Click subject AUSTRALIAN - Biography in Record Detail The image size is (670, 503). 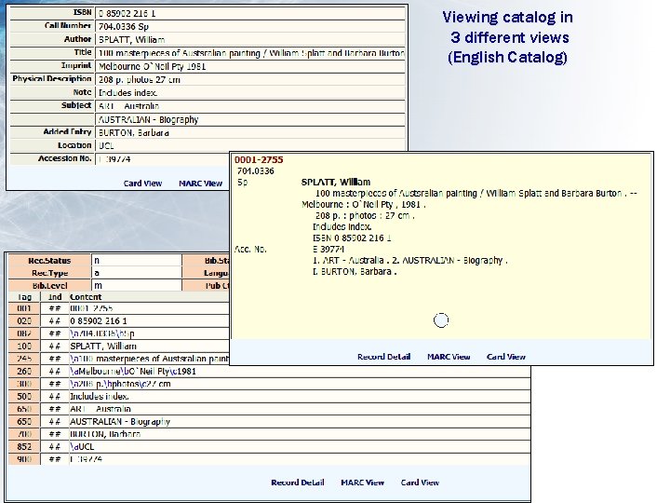tap(148, 120)
